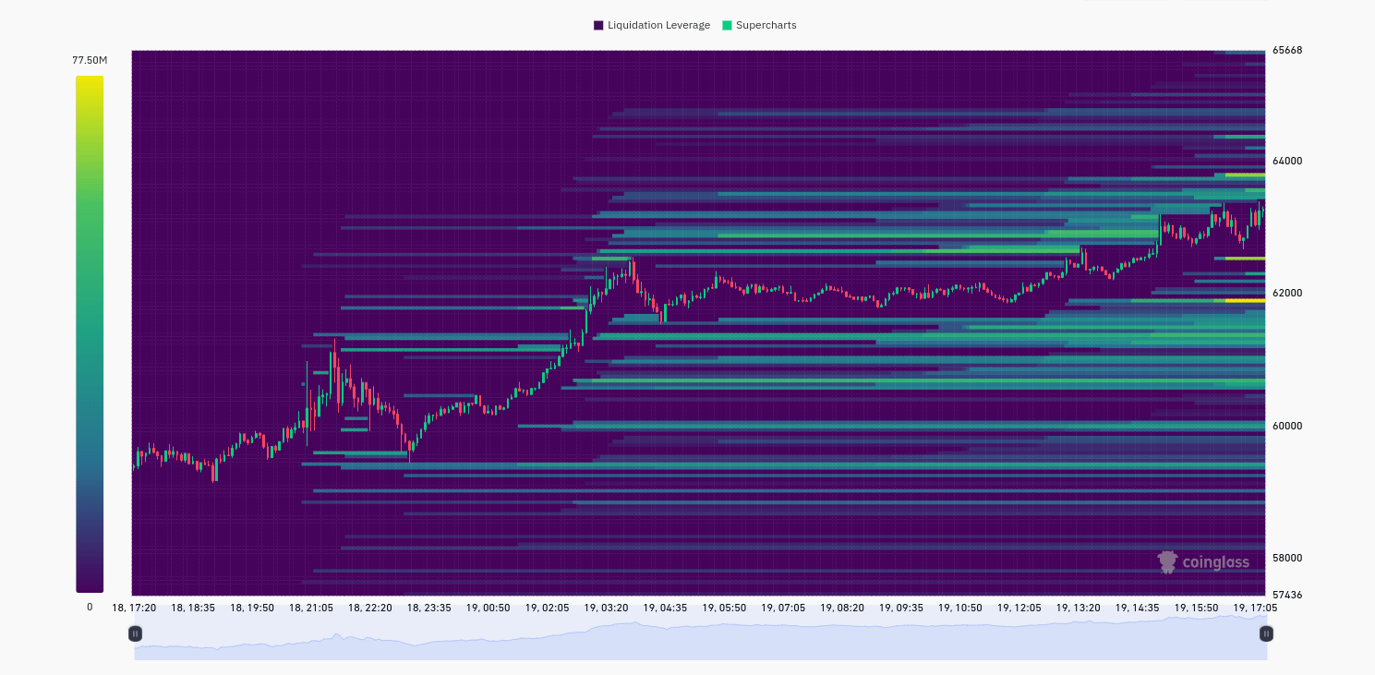Click the right pause-style zoom slider handle
Viewport: 1375px width, 675px height.
(x=1266, y=633)
